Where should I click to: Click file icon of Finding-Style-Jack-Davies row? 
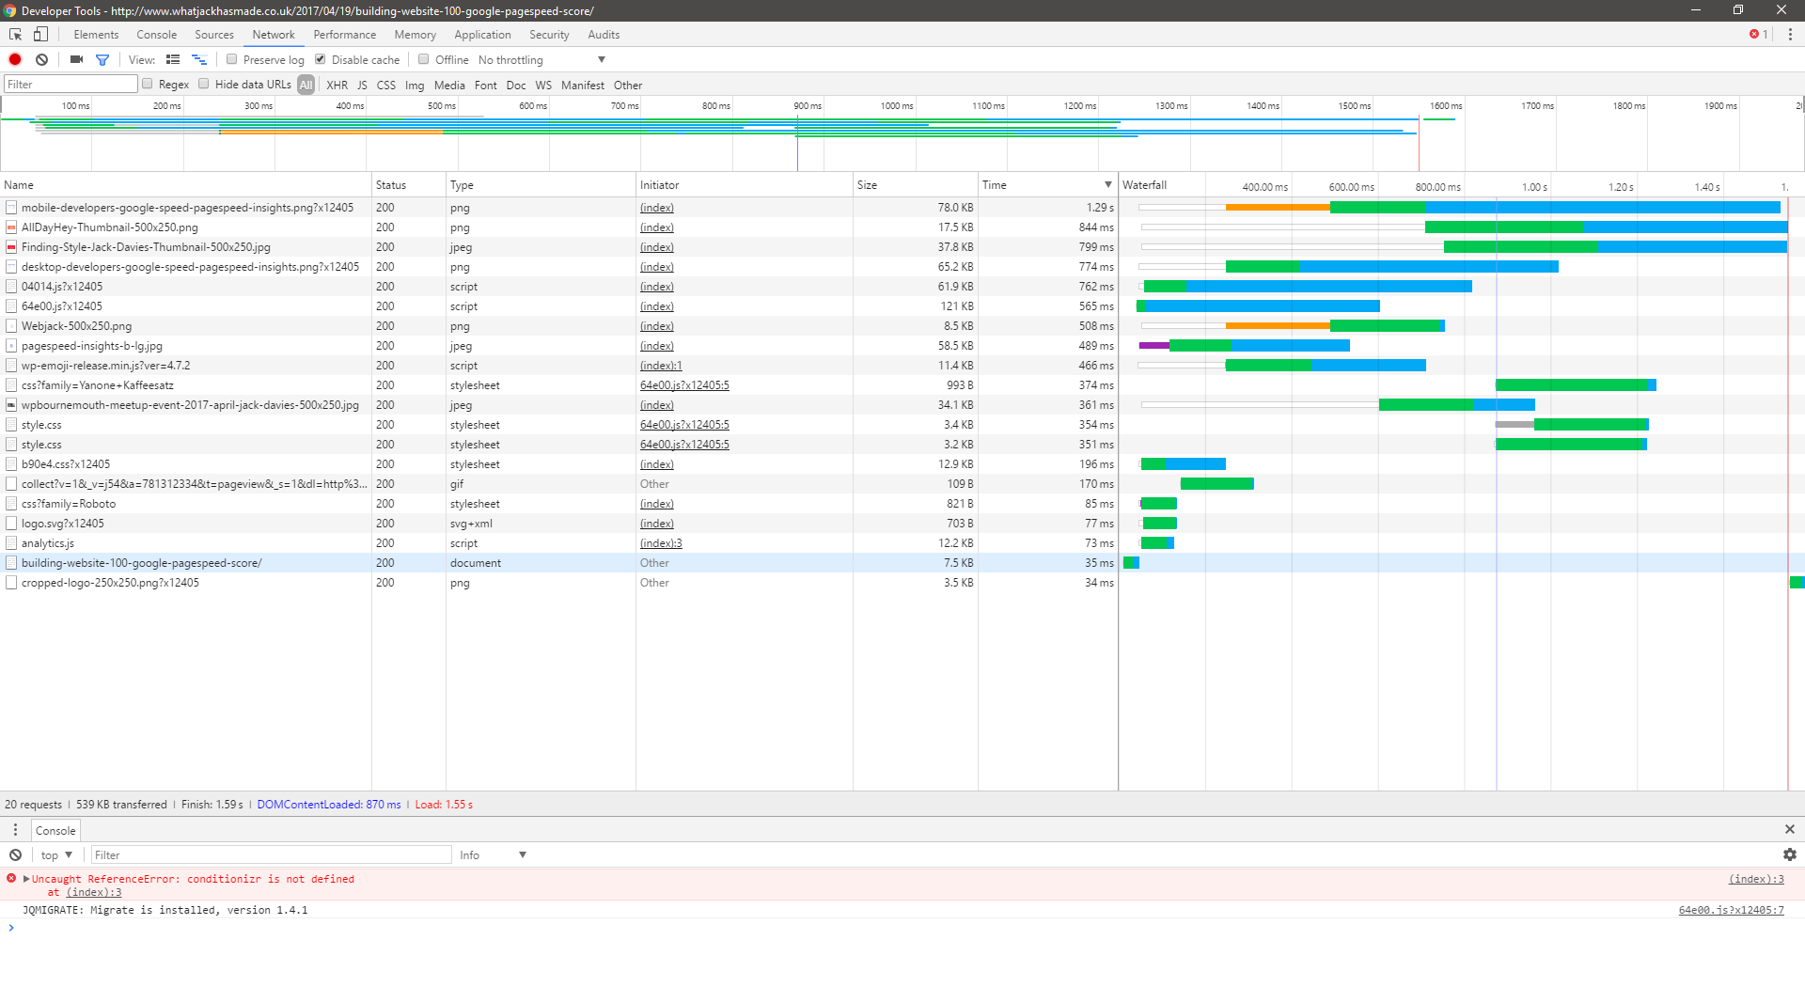coord(11,247)
